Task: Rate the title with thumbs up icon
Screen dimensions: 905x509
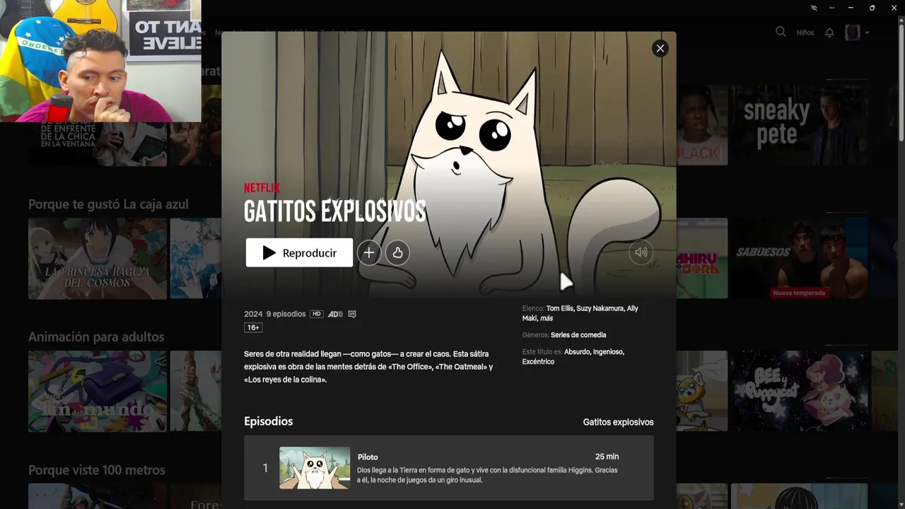Action: click(x=397, y=252)
